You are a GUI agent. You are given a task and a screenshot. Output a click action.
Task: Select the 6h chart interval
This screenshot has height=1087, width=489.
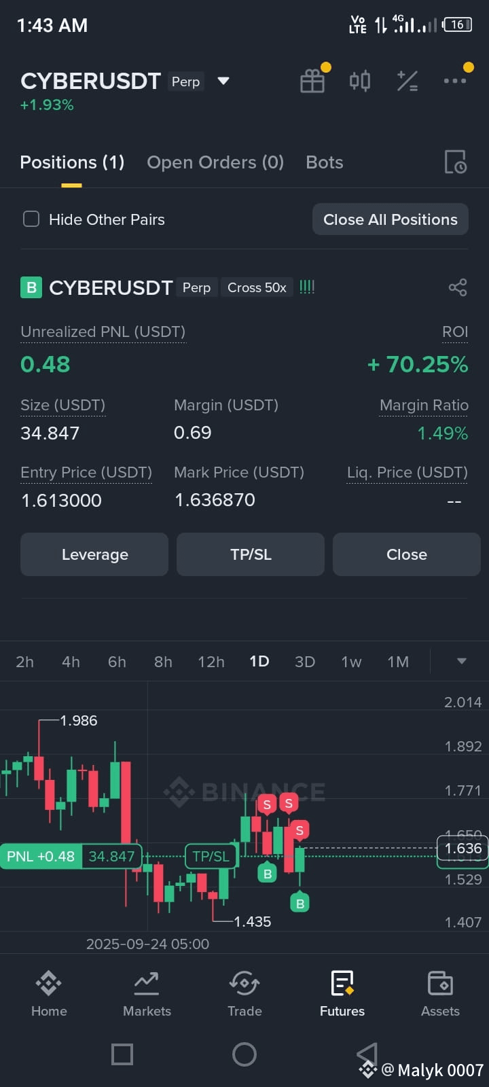click(117, 662)
